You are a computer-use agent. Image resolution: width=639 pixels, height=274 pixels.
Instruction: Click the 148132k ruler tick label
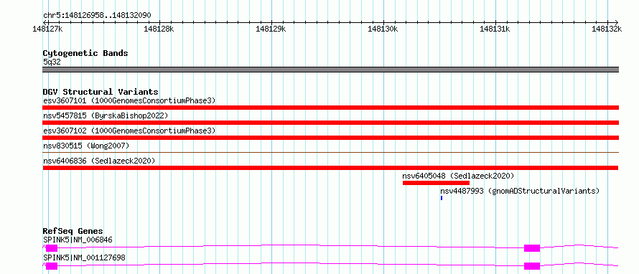coord(607,29)
